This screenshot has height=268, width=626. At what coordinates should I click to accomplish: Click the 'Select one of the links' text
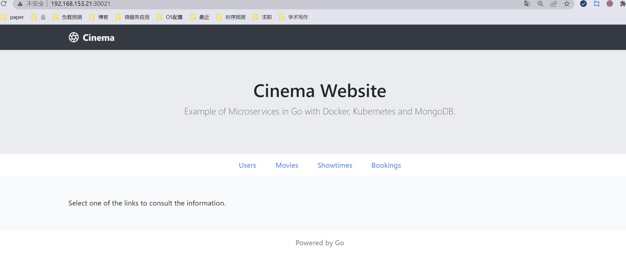click(x=147, y=203)
